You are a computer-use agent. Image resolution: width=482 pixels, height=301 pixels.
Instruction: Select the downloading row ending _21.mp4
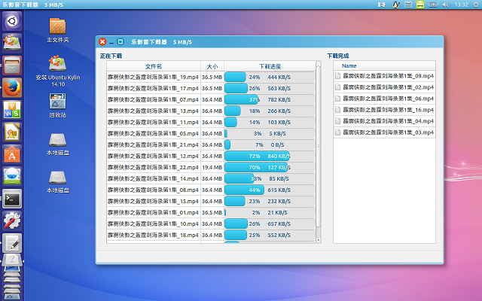tap(211, 144)
